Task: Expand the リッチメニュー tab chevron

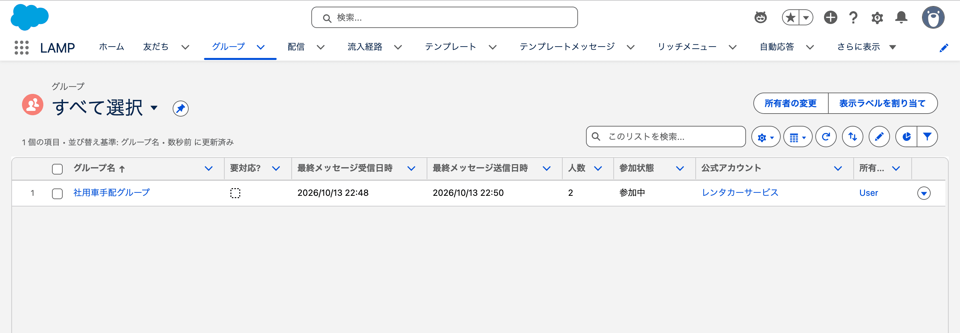Action: click(x=733, y=47)
